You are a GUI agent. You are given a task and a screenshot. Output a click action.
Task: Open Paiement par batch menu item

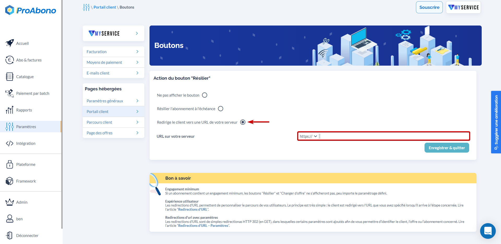(33, 93)
